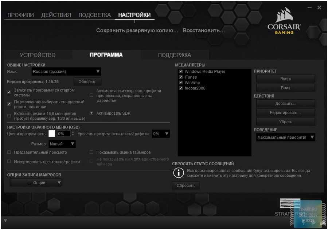Image resolution: width=328 pixels, height=230 pixels.
Task: Switch to the УСТРОЙСТВО tab
Action: click(x=38, y=55)
